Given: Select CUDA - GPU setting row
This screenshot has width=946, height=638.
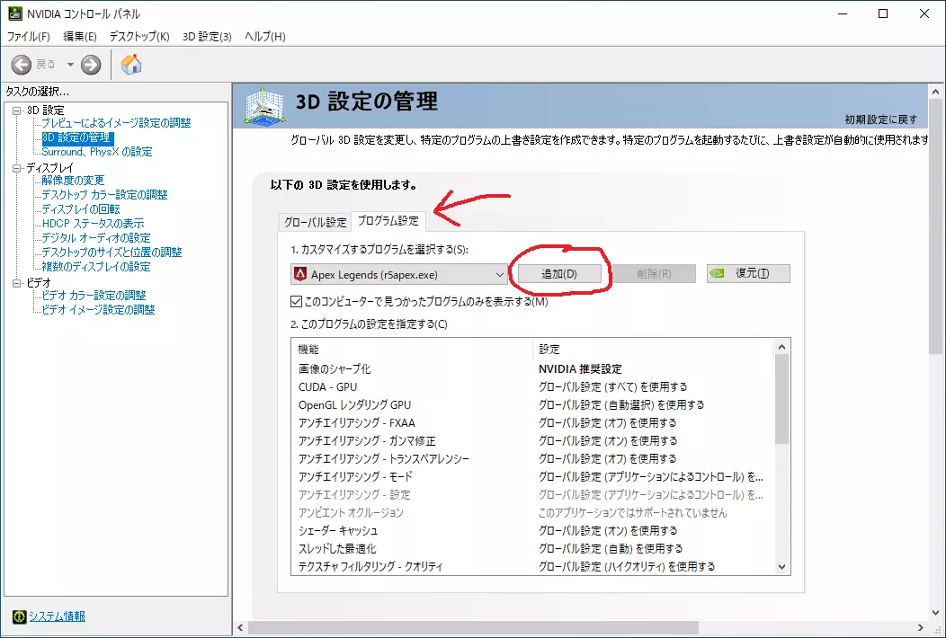Looking at the screenshot, I should tap(532, 387).
